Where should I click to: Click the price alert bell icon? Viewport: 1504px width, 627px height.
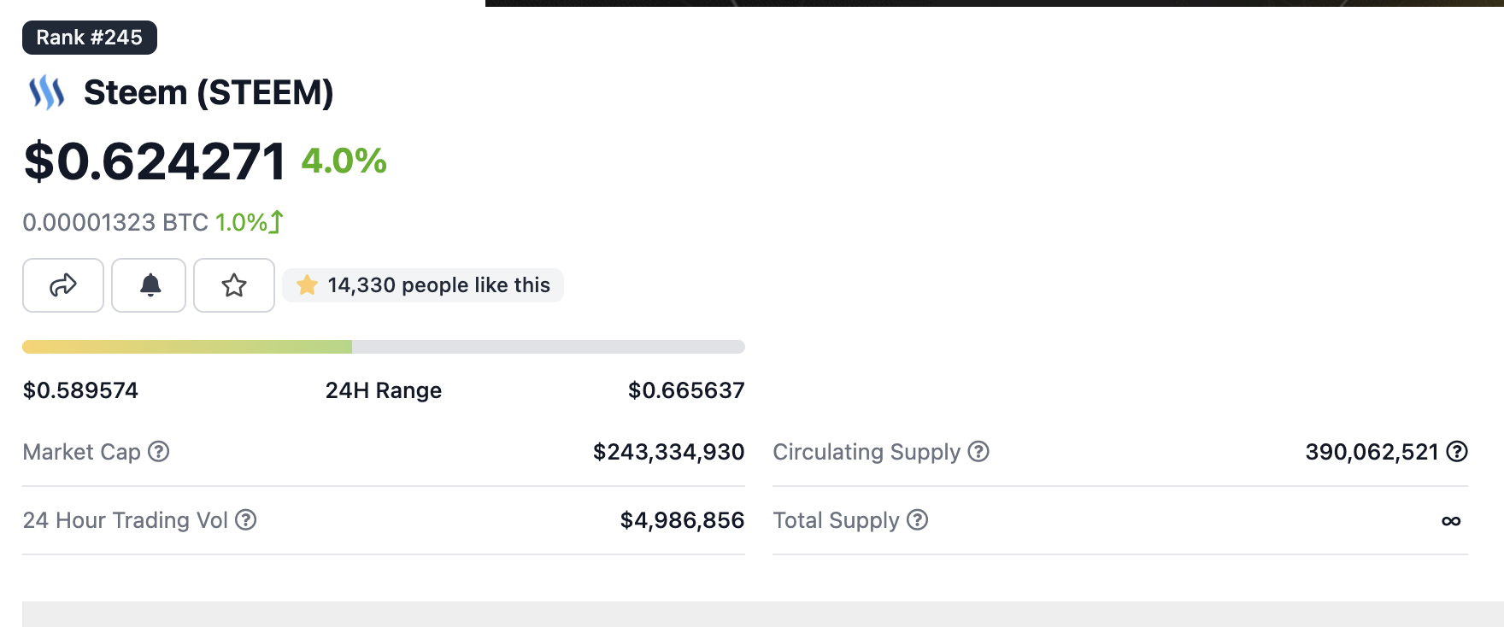[x=150, y=285]
